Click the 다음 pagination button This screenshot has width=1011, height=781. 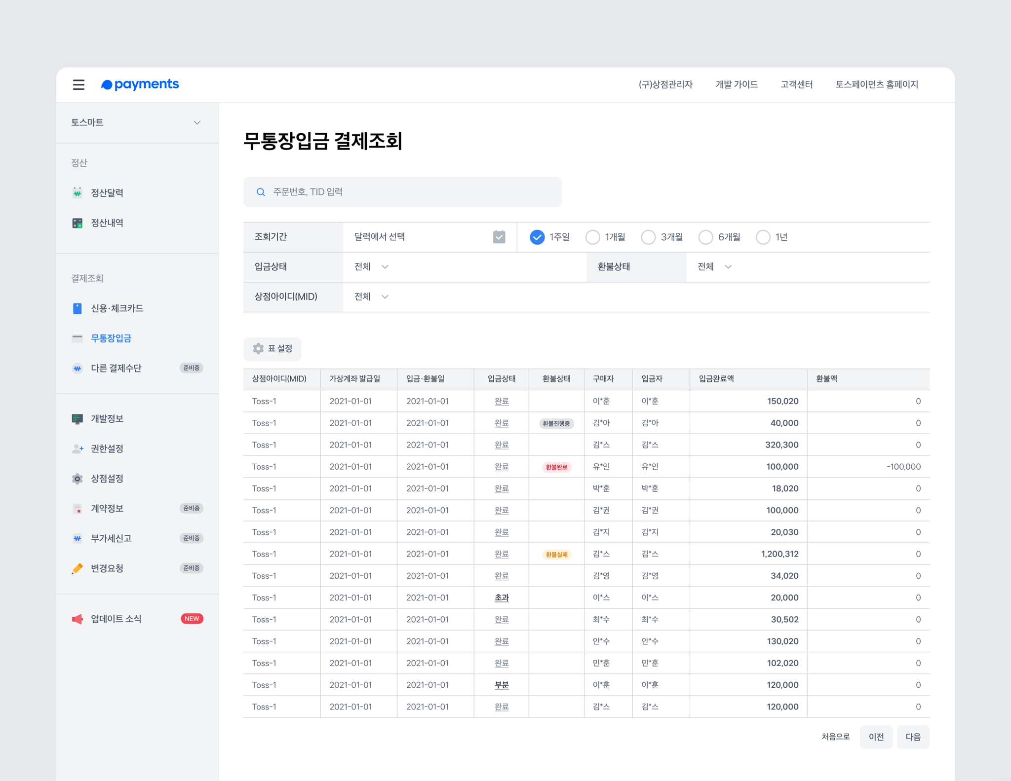[913, 737]
